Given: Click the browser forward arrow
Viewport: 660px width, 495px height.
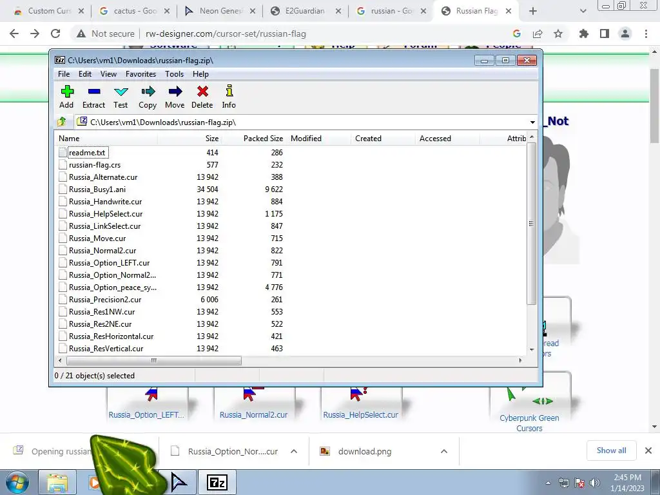Looking at the screenshot, I should [35, 34].
